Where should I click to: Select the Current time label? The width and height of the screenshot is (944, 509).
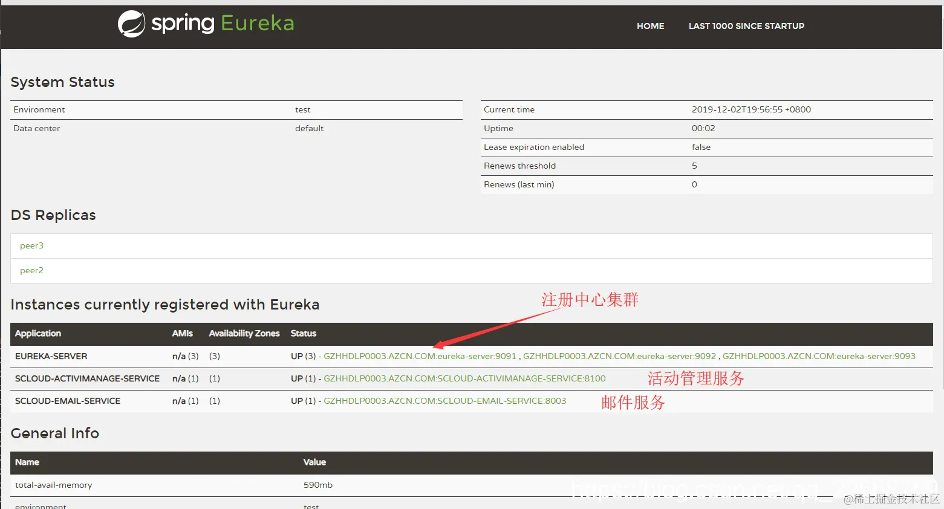(x=509, y=109)
